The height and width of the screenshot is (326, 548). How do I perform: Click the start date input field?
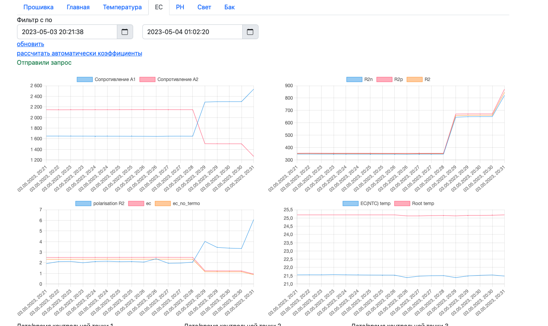67,32
